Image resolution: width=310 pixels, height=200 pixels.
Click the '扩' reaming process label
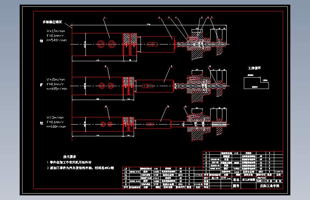pyautogui.click(x=41, y=85)
